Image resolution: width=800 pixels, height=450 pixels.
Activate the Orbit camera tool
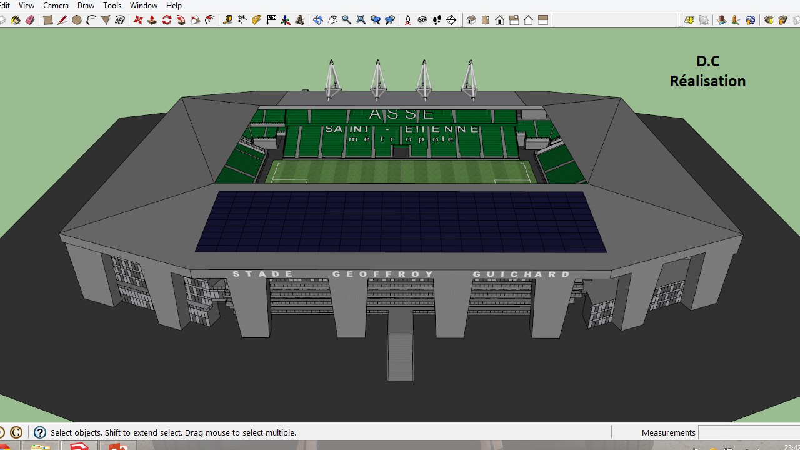coord(317,20)
